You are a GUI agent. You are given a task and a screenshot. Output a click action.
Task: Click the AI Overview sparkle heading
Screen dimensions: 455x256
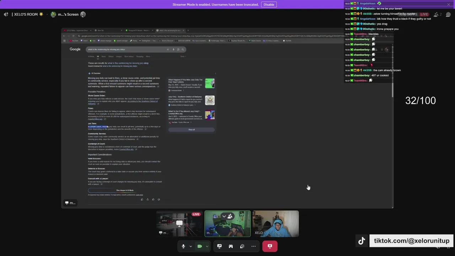pos(95,73)
